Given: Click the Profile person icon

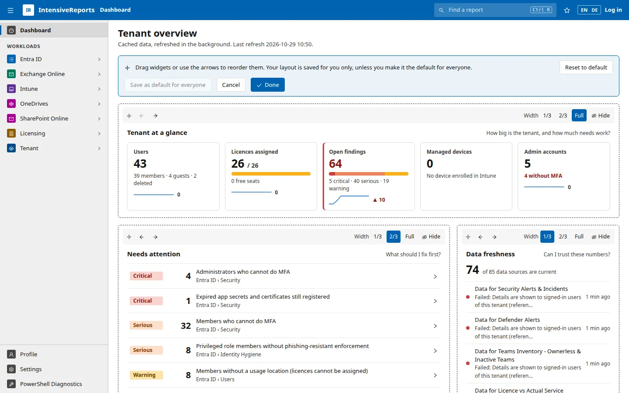Looking at the screenshot, I should (11, 355).
